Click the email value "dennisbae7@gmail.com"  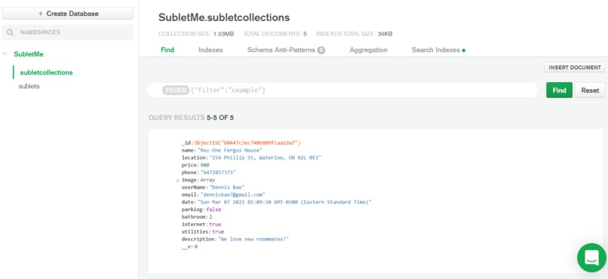pyautogui.click(x=232, y=195)
